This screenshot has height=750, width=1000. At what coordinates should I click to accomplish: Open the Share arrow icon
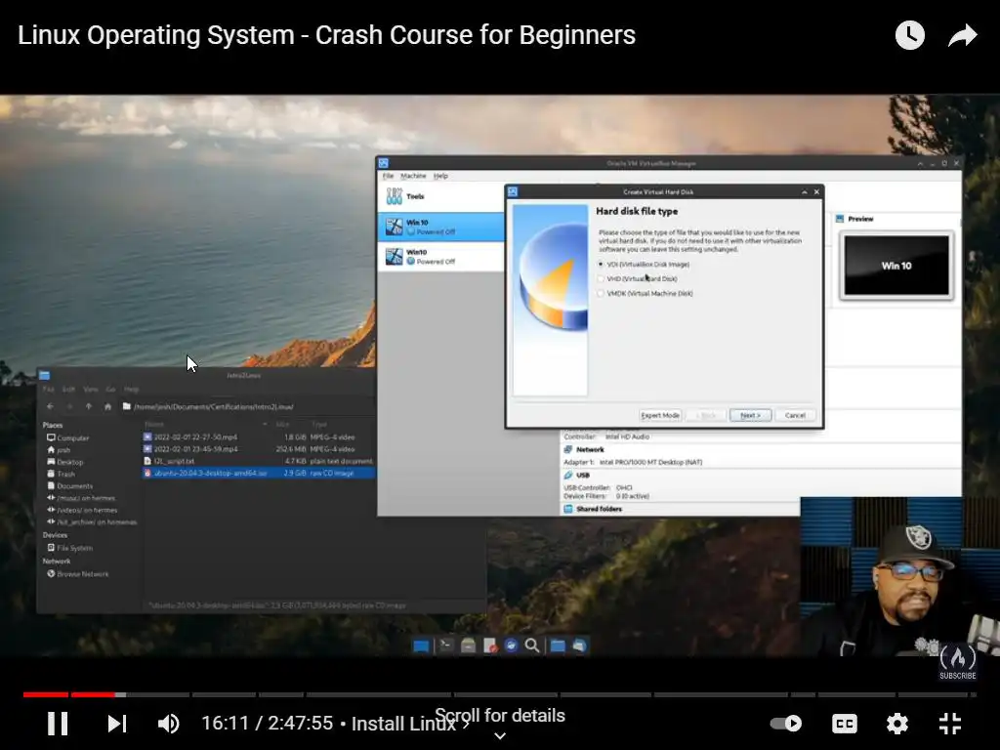click(x=962, y=35)
